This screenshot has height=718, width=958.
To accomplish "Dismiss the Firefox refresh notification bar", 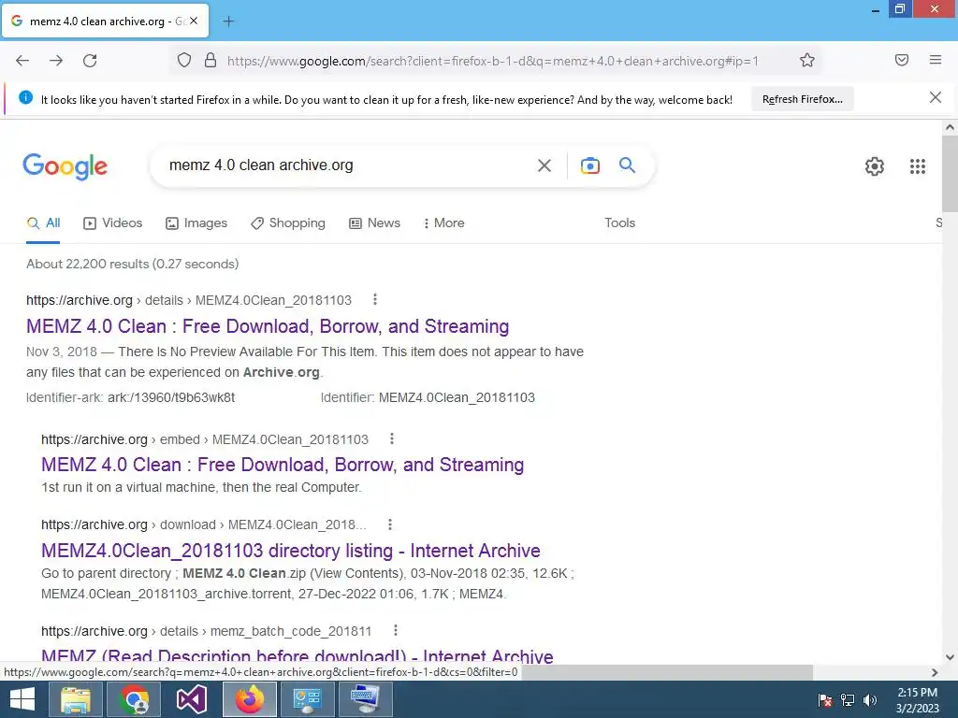I will pyautogui.click(x=936, y=97).
